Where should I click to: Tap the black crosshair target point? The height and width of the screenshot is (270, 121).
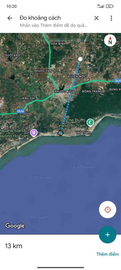(x=60, y=133)
